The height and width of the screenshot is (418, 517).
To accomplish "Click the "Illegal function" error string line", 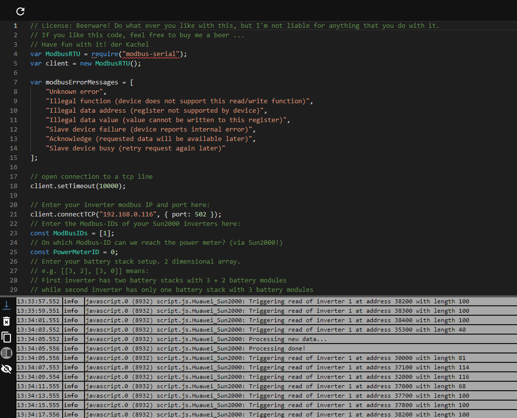I will (x=179, y=101).
